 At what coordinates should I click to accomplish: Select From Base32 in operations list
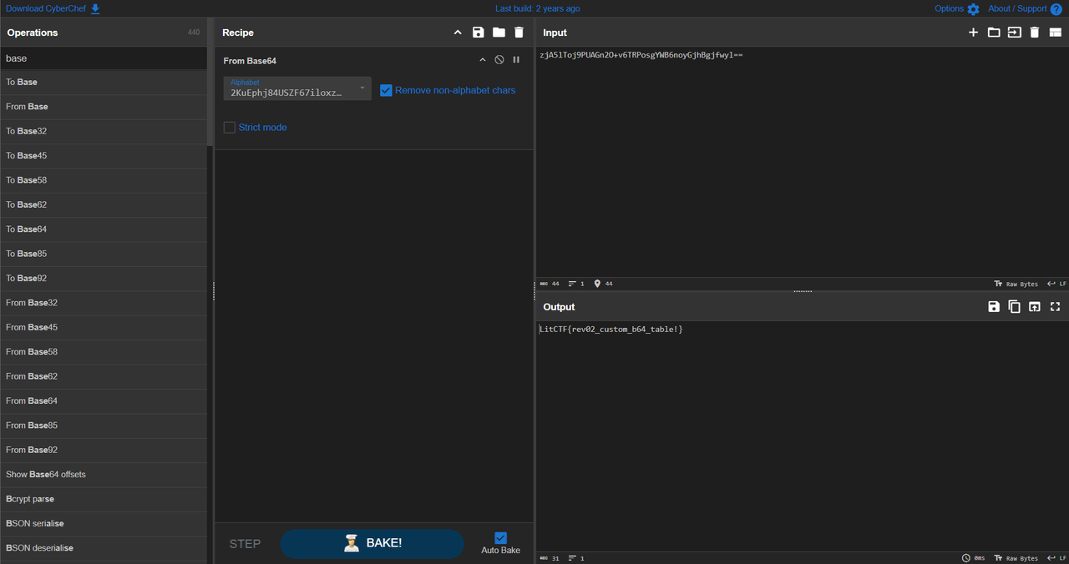click(x=104, y=303)
